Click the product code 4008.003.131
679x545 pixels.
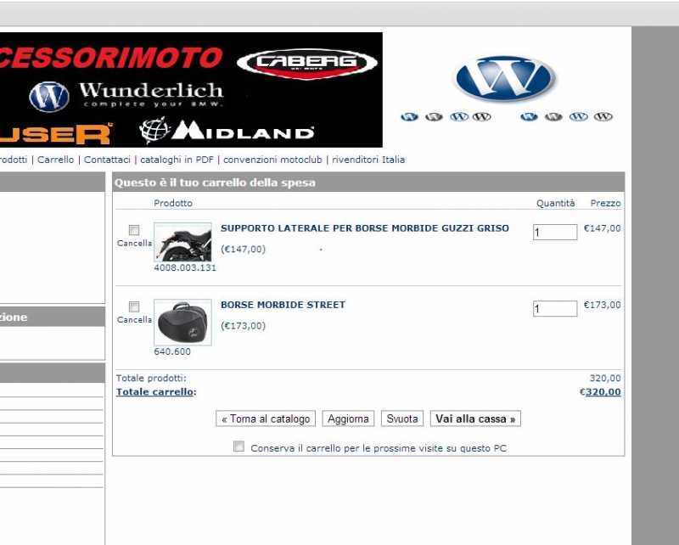(185, 267)
